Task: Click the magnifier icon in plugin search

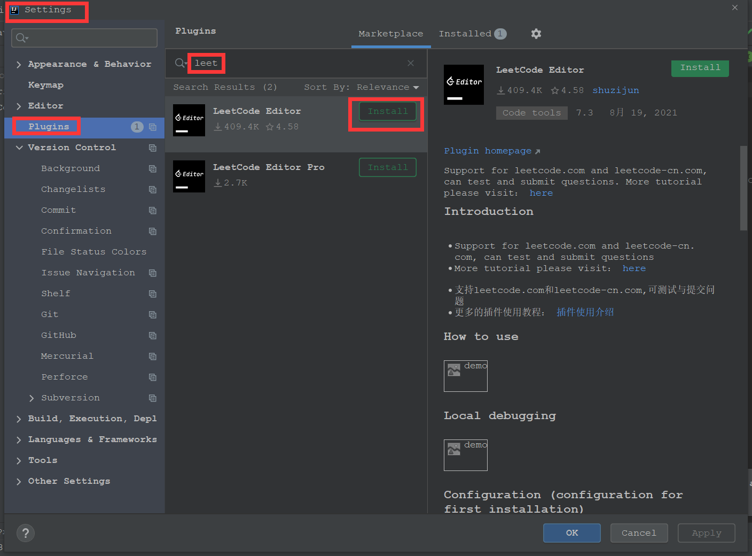Action: 181,63
